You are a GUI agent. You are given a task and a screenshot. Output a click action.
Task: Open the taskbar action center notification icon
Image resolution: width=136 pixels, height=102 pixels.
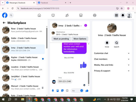(x=132, y=99)
